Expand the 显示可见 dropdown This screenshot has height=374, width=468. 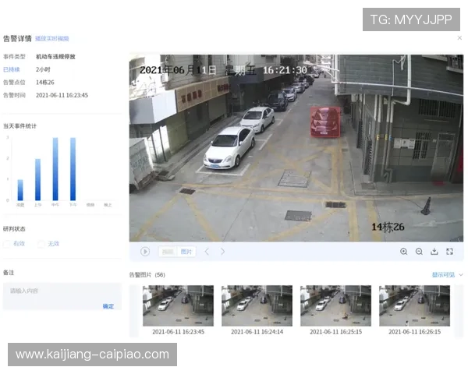(447, 275)
